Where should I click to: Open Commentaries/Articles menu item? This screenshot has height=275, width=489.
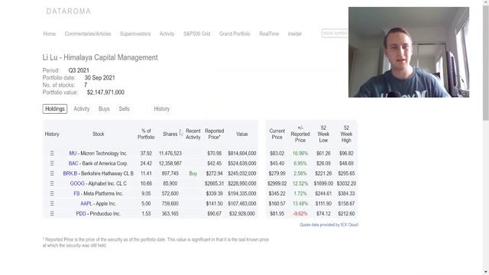pos(88,34)
